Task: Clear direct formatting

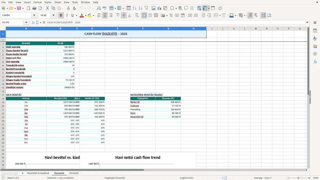Action: coord(74,8)
